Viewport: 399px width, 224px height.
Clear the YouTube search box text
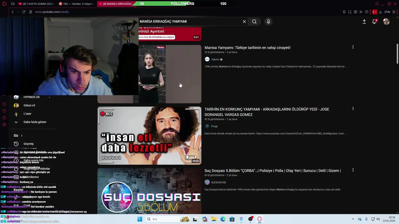[x=244, y=21]
